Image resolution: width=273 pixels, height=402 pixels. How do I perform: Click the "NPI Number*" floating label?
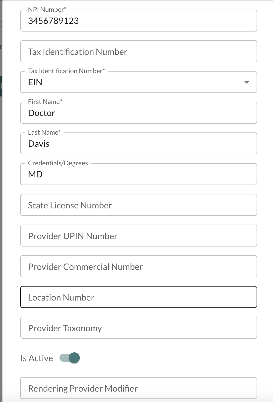[47, 10]
